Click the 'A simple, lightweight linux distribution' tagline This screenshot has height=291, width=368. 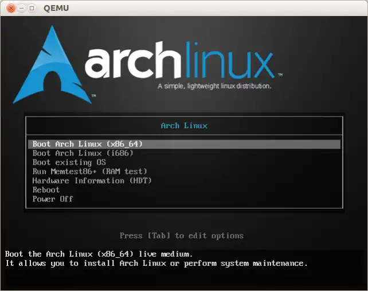point(214,86)
